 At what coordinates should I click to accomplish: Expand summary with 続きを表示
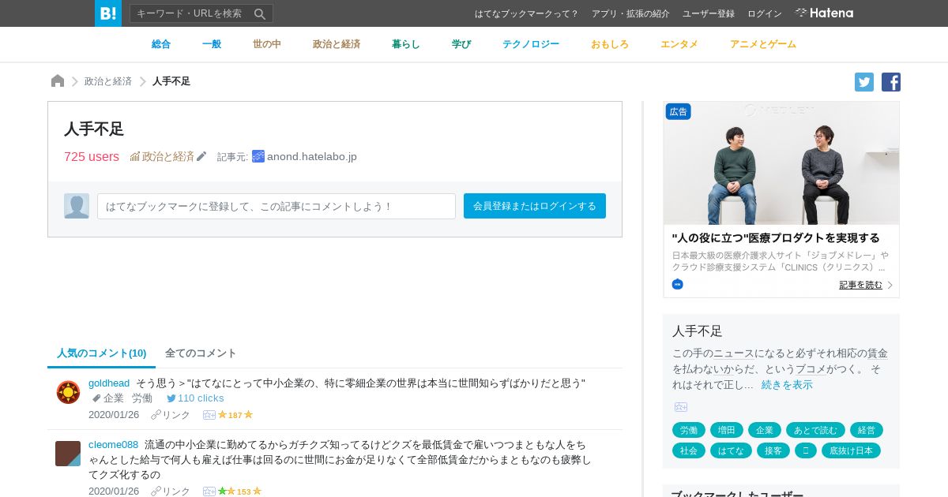[787, 385]
